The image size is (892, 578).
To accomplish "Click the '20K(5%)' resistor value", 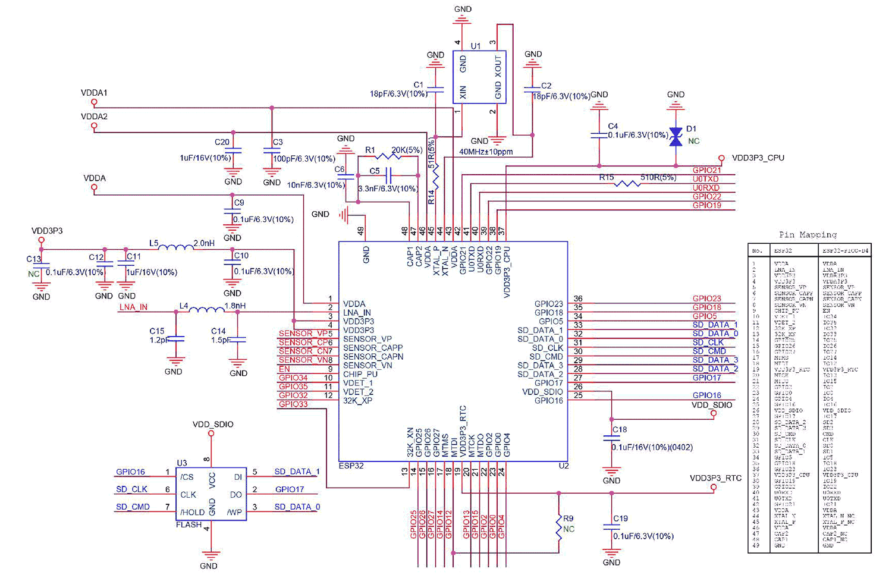I will [407, 150].
